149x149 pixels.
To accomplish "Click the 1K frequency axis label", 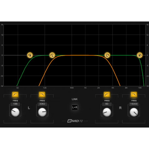I will coord(85,88).
